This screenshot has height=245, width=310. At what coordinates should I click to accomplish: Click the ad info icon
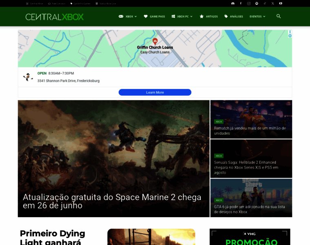pyautogui.click(x=290, y=36)
